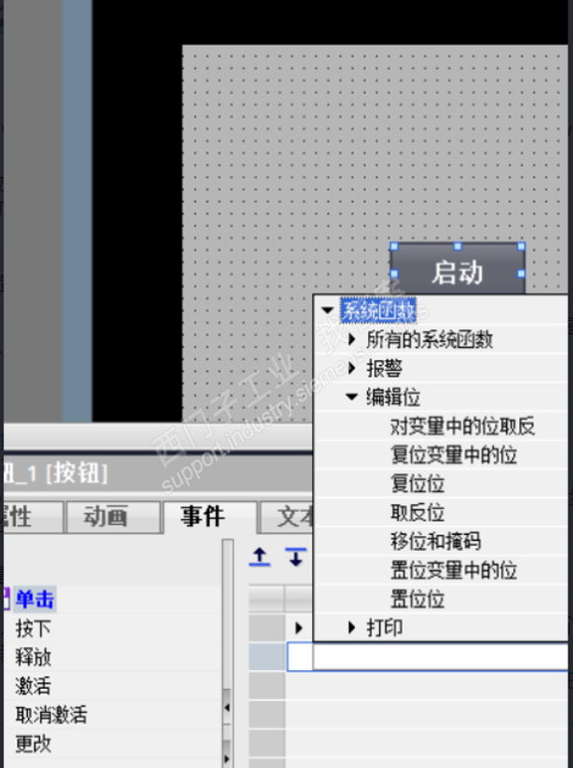Choose the 取反位 function
The image size is (573, 768).
point(417,513)
